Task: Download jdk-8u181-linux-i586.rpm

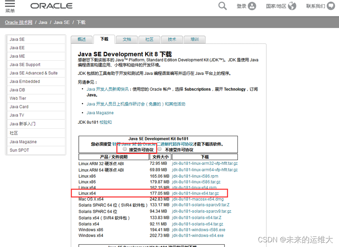Action: tap(195, 176)
